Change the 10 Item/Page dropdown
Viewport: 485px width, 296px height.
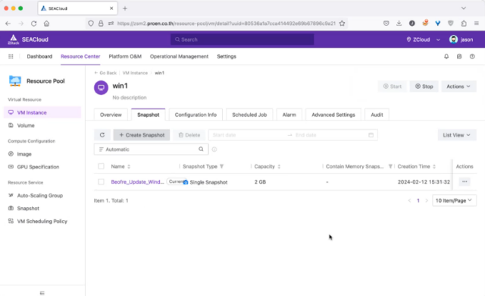click(454, 200)
